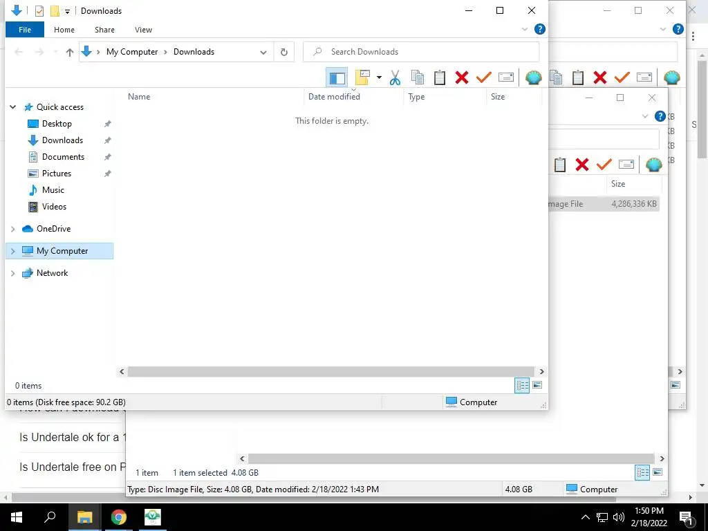This screenshot has height=531, width=708.
Task: Switch Downloads window to details view
Action: click(x=522, y=385)
